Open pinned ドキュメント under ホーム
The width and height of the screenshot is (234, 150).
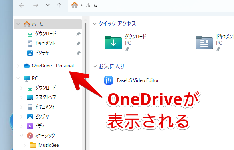[45, 43]
